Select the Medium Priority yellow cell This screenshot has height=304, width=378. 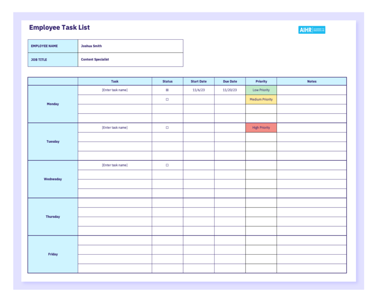(261, 99)
